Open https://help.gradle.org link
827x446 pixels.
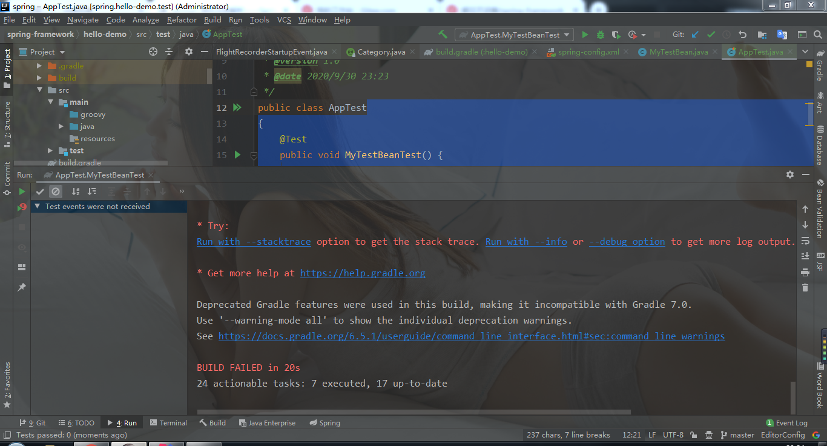tap(363, 273)
